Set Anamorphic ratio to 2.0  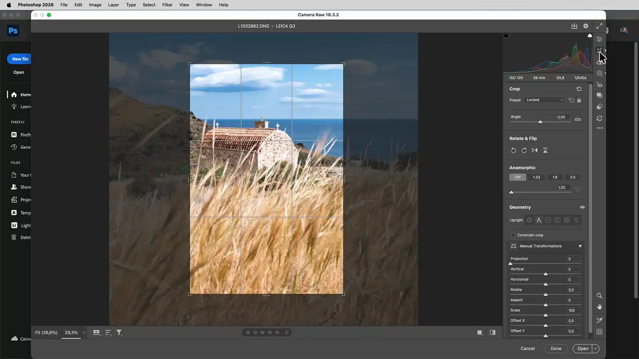pyautogui.click(x=572, y=177)
